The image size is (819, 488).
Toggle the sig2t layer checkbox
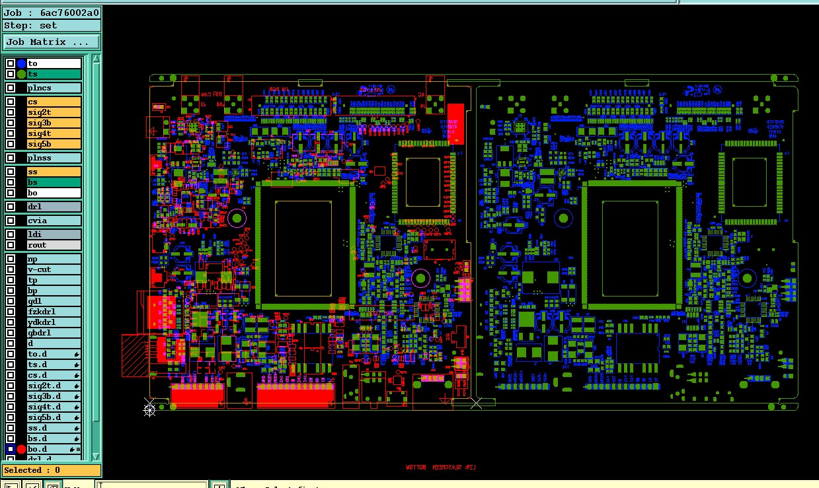[11, 112]
